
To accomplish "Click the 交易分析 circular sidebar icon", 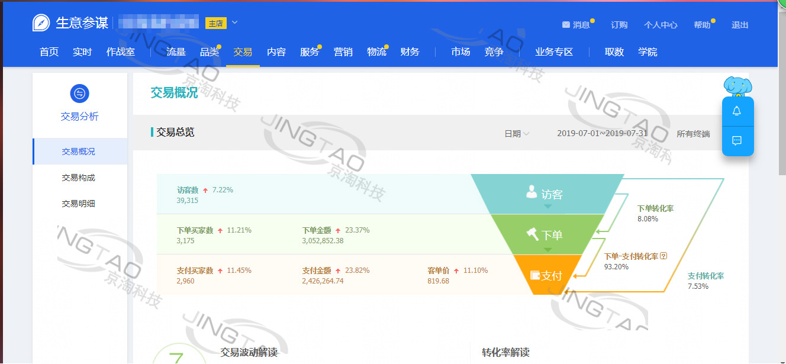I will [79, 94].
